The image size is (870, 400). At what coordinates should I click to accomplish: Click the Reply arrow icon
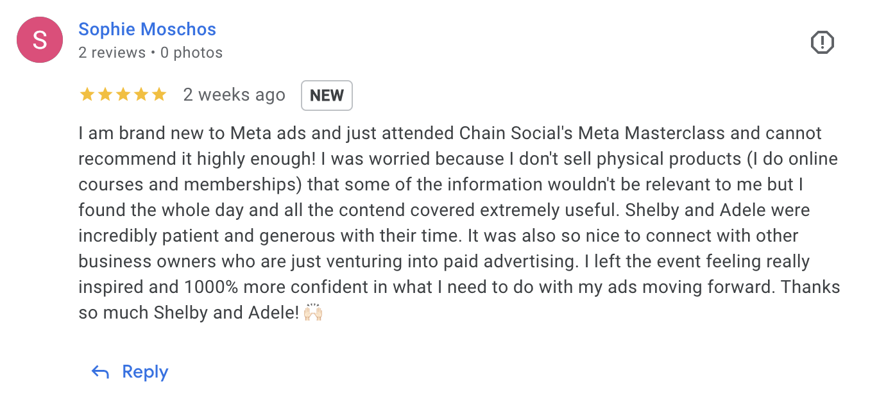[x=100, y=372]
